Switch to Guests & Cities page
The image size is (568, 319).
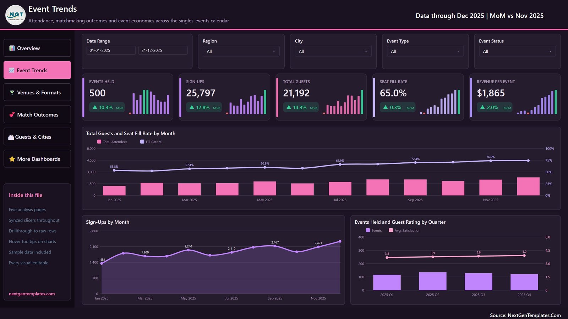click(37, 136)
